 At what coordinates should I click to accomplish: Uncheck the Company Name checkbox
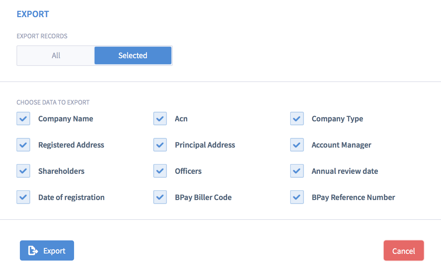coord(23,119)
